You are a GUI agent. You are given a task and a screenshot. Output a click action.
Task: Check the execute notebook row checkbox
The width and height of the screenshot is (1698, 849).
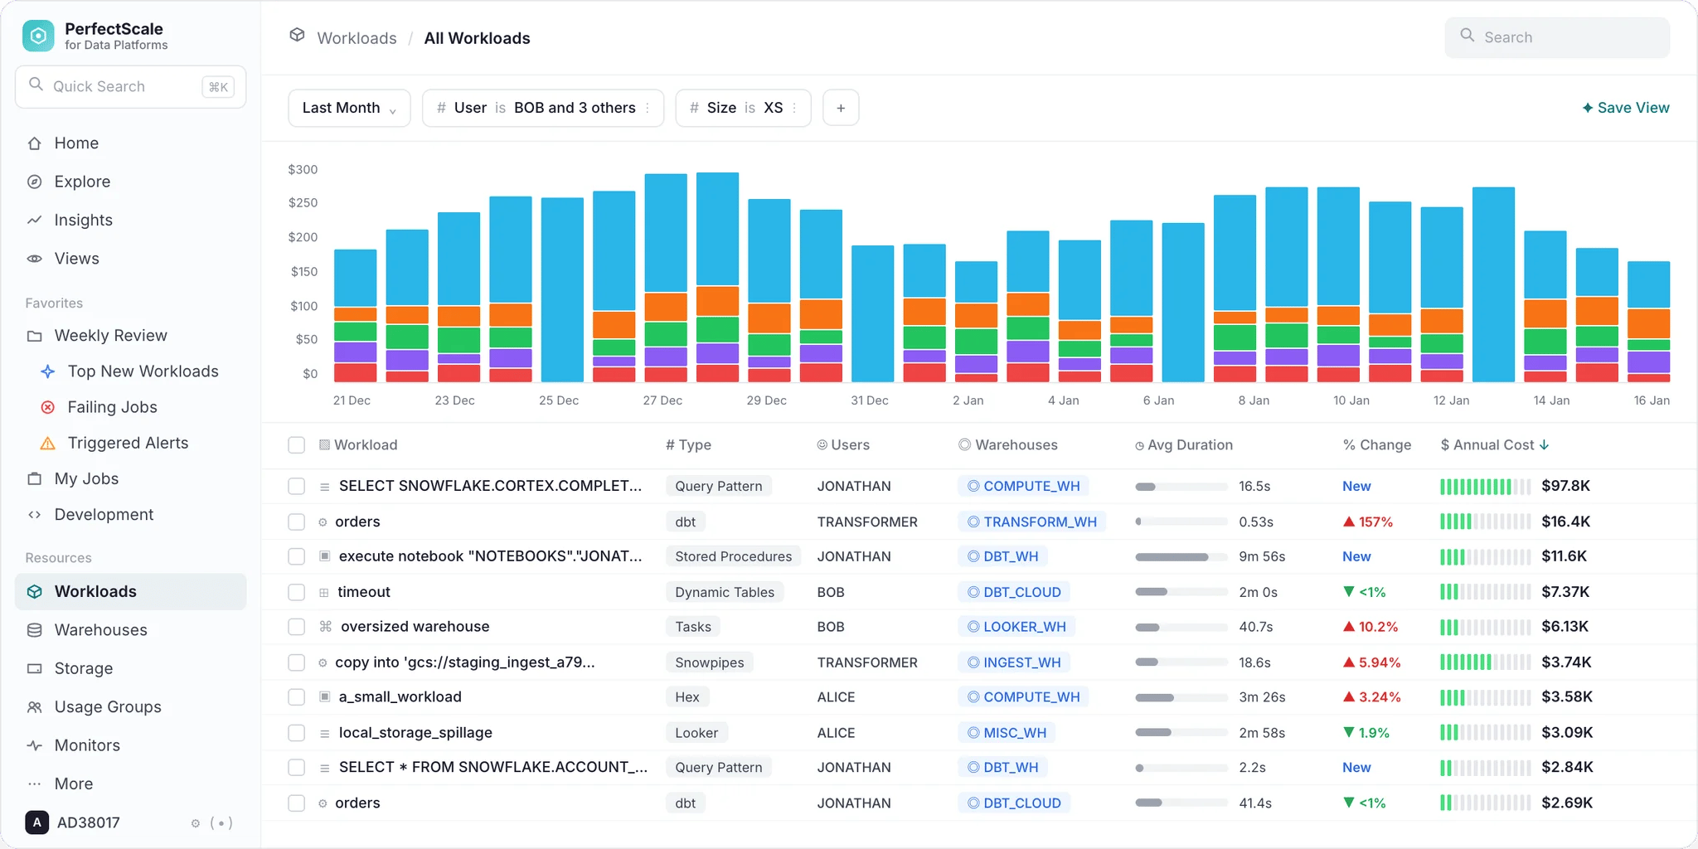[x=296, y=556]
